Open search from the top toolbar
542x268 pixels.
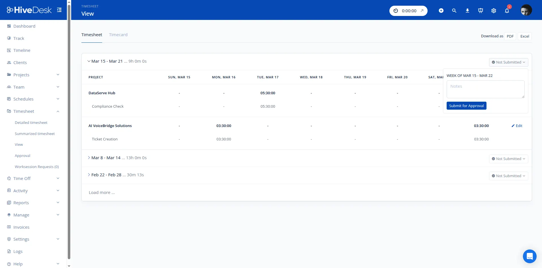click(x=454, y=11)
